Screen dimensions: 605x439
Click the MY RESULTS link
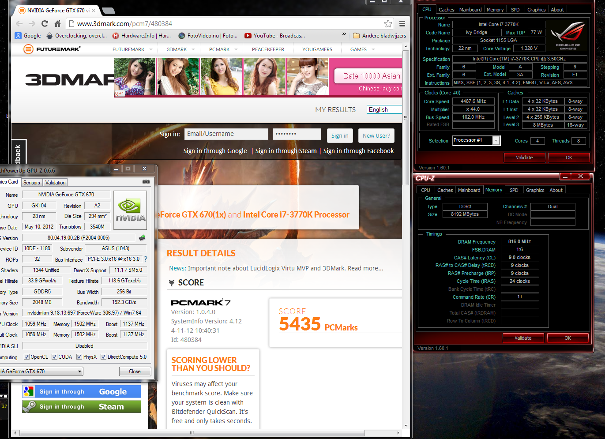[x=335, y=109]
